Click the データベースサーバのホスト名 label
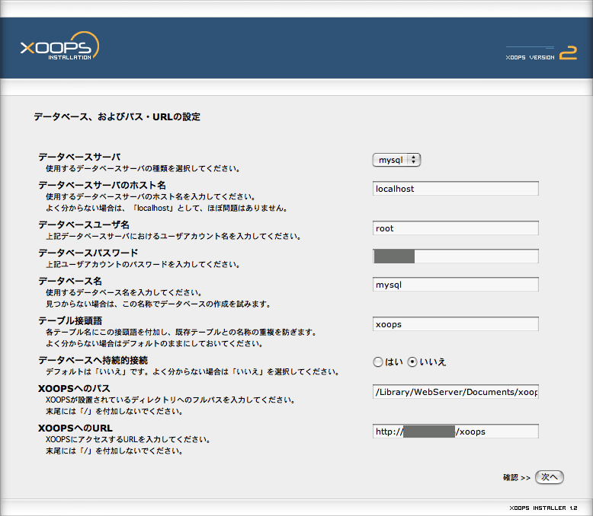The width and height of the screenshot is (593, 516). [102, 185]
